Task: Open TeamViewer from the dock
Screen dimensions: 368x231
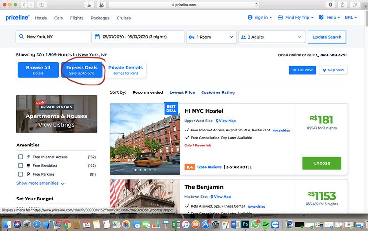Action: click(275, 224)
